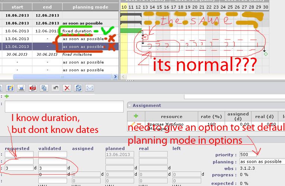285x186 pixels.
Task: Click the 30.06.2013 start date cell
Action: tap(17, 54)
